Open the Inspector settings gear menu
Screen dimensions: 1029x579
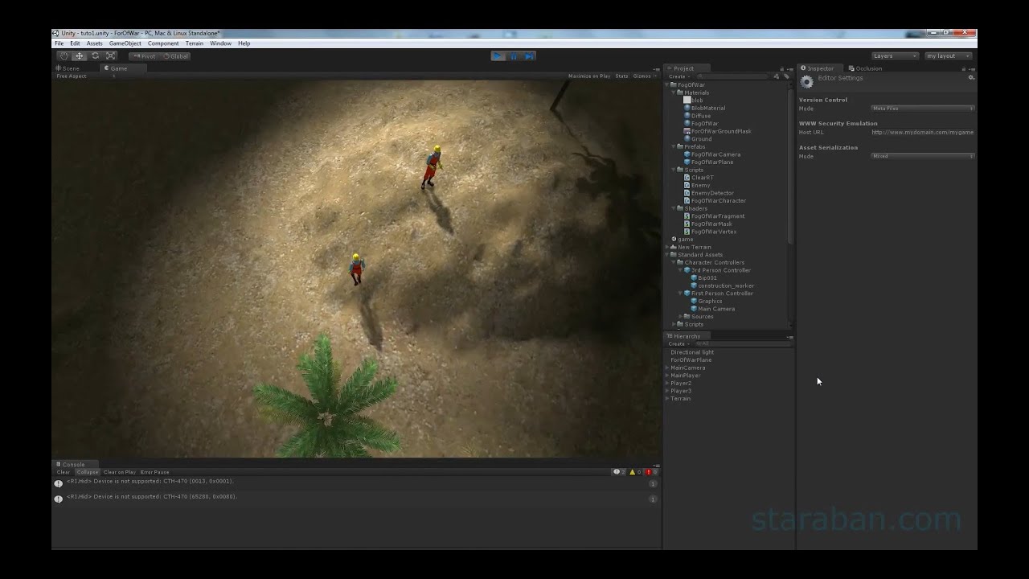[971, 78]
